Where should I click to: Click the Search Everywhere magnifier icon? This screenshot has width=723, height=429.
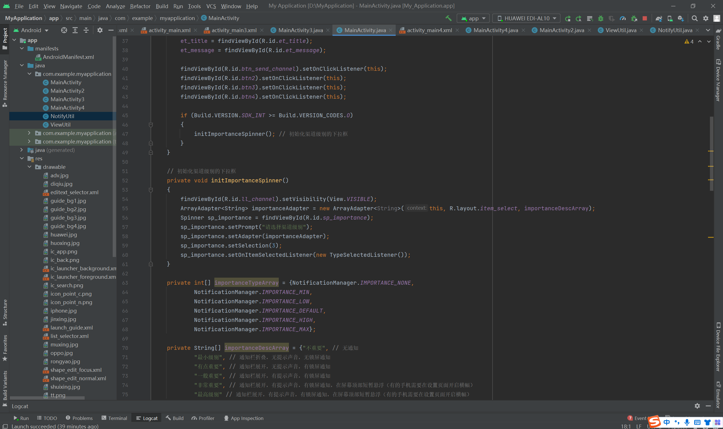tap(694, 18)
